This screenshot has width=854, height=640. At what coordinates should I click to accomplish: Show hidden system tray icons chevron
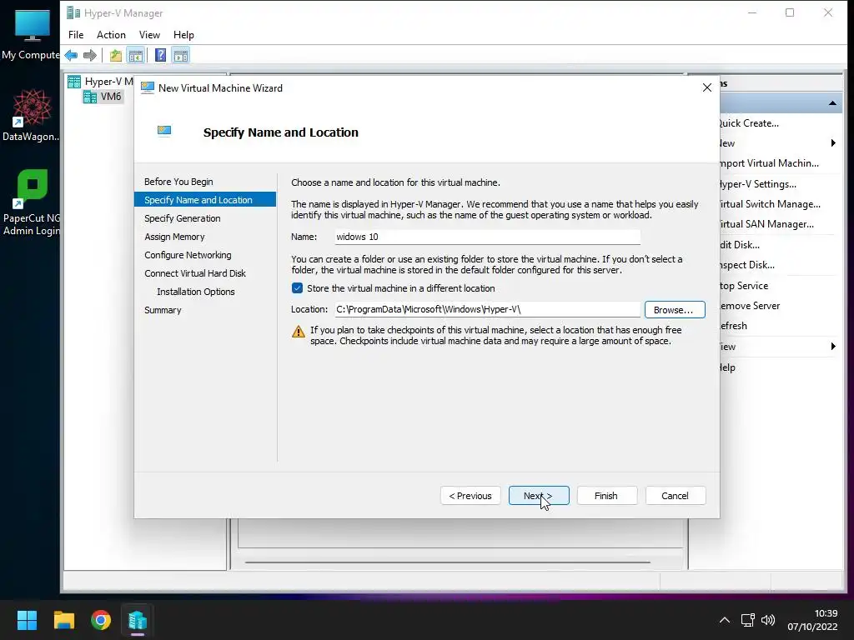click(x=725, y=620)
